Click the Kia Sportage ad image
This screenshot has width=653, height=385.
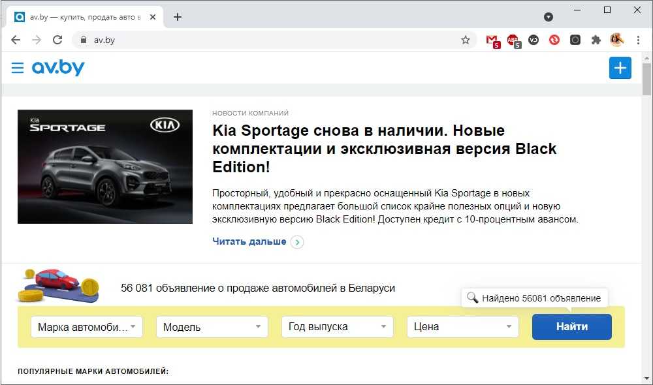click(x=105, y=166)
